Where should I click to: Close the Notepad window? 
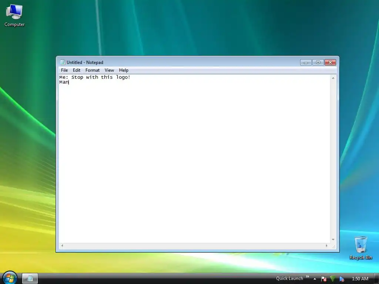(330, 62)
